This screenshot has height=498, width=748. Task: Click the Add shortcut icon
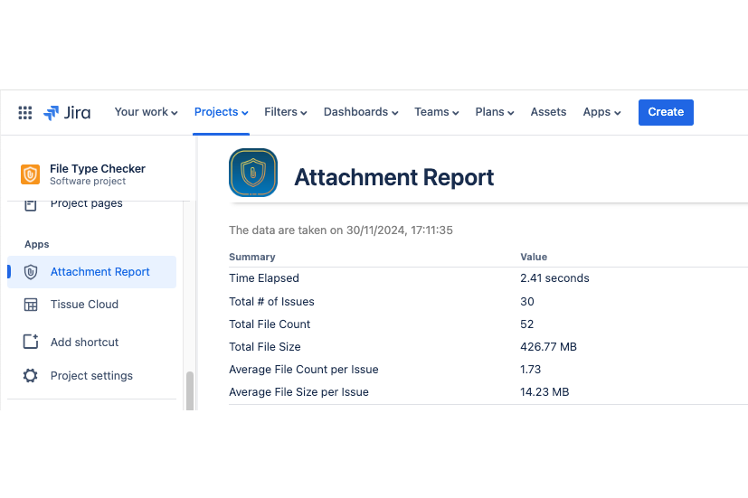[31, 342]
